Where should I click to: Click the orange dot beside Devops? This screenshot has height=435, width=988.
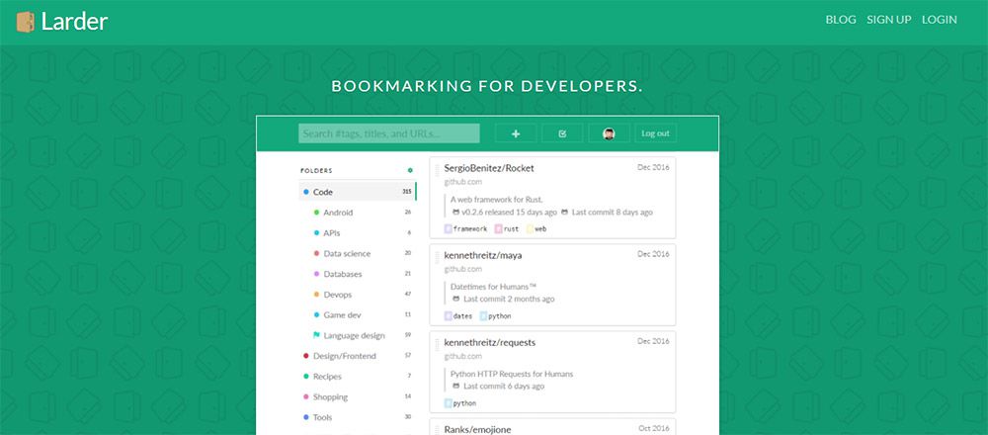coord(316,295)
